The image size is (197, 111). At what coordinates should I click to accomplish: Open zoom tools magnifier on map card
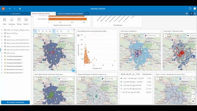[x=46, y=31]
